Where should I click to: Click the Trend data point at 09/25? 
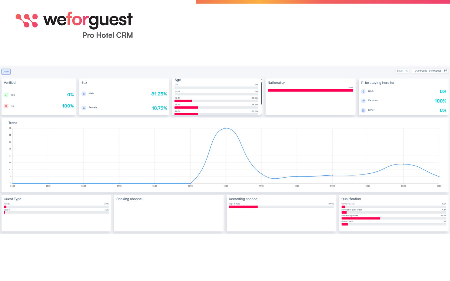[190, 183]
